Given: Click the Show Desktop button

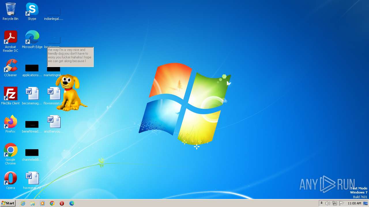Looking at the screenshot, I should [x=366, y=203].
